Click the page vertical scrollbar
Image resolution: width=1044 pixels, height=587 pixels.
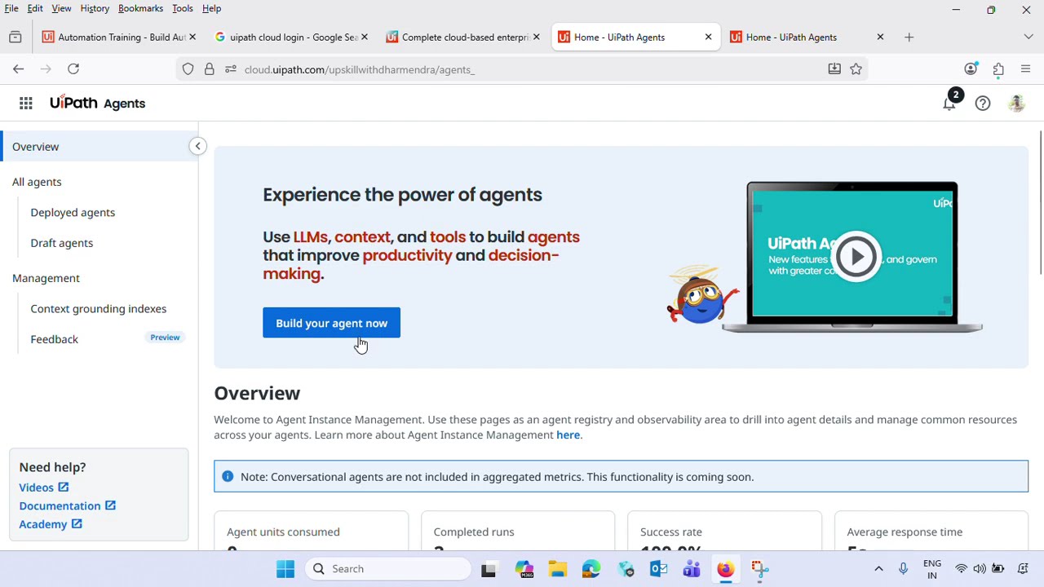click(1040, 204)
